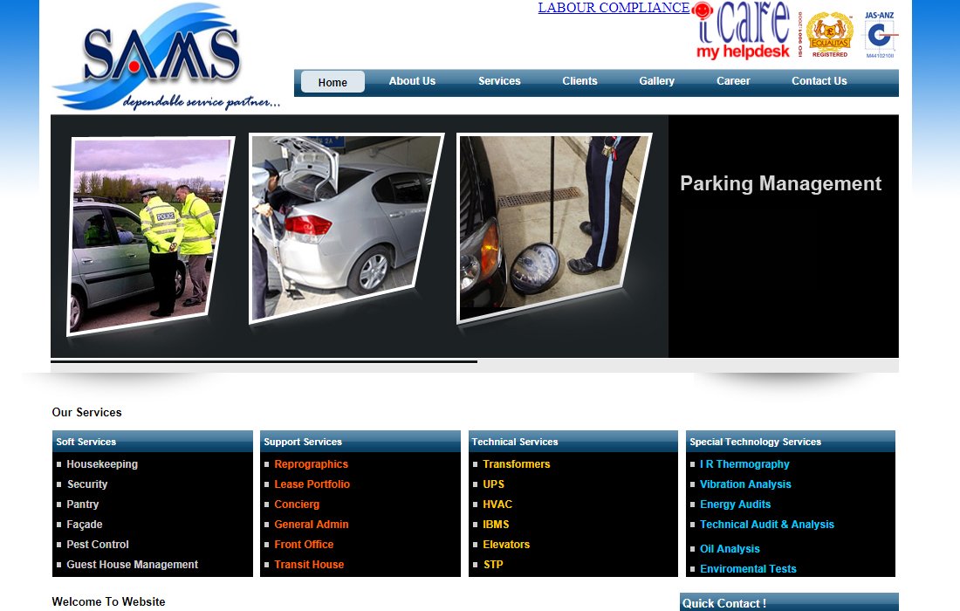Select IBMS technical service
Viewport: 960px width, 611px height.
tap(496, 525)
